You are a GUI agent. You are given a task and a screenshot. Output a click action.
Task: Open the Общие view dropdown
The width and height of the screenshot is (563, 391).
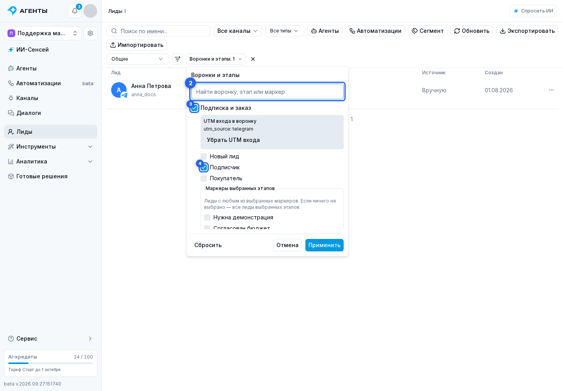138,59
